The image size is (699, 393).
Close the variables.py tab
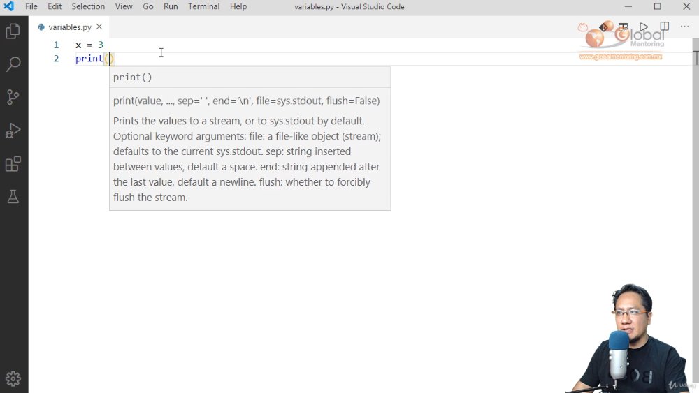[x=99, y=27]
